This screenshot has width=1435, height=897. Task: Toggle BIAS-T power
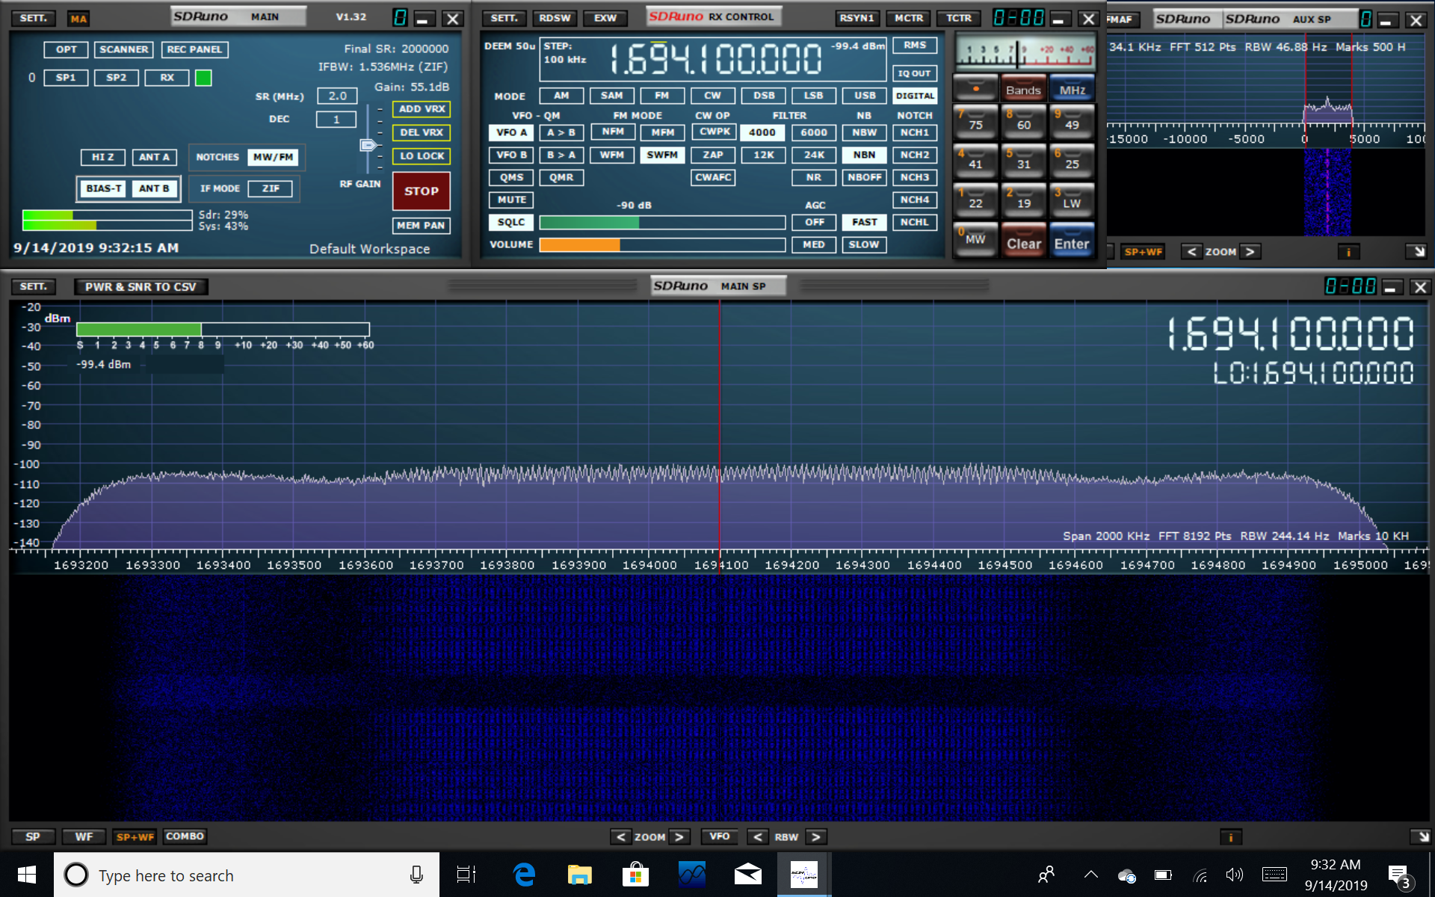pos(104,188)
